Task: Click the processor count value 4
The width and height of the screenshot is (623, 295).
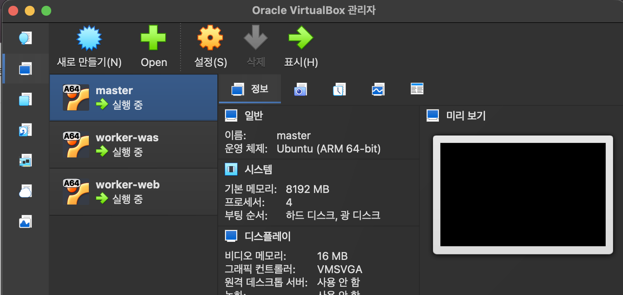Action: [289, 202]
